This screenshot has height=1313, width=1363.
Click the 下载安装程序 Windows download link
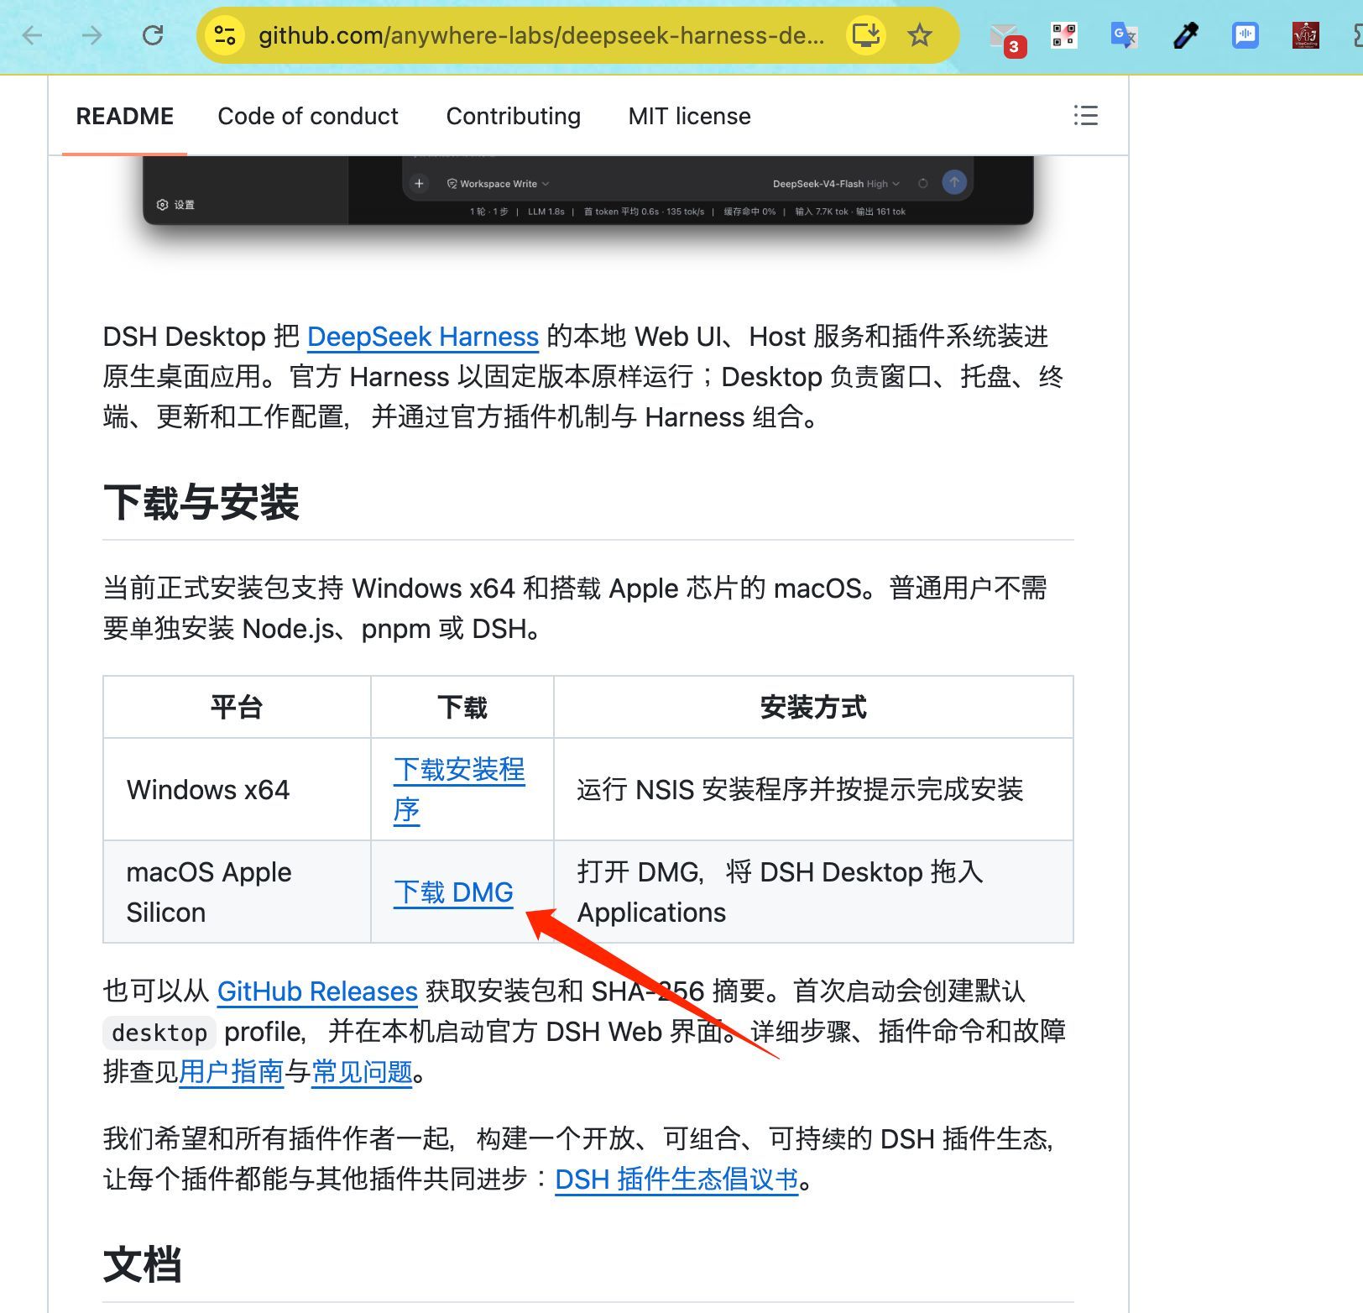point(459,789)
